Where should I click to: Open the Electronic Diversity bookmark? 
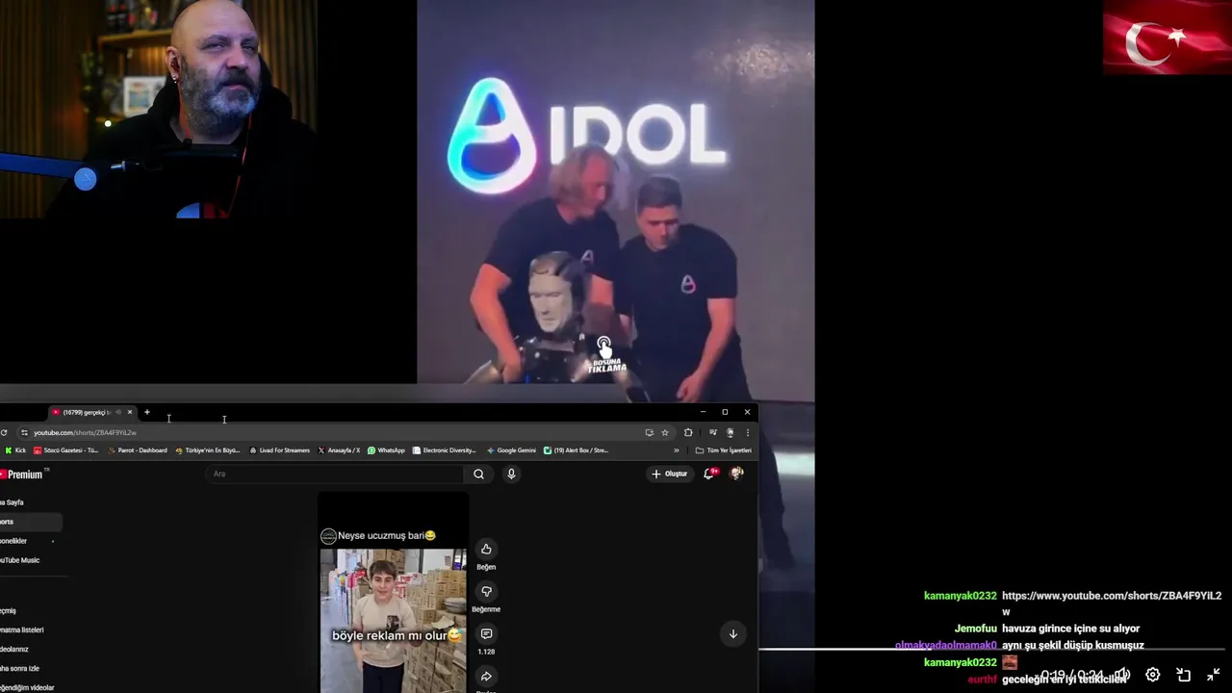[x=445, y=450]
